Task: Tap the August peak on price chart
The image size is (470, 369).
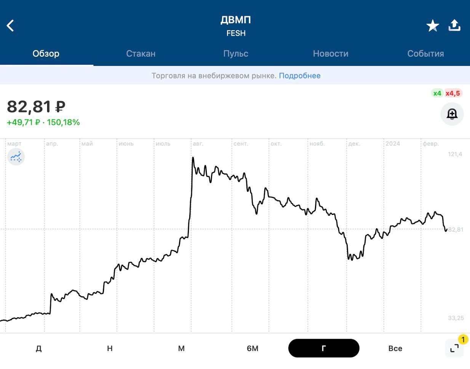Action: [x=193, y=158]
